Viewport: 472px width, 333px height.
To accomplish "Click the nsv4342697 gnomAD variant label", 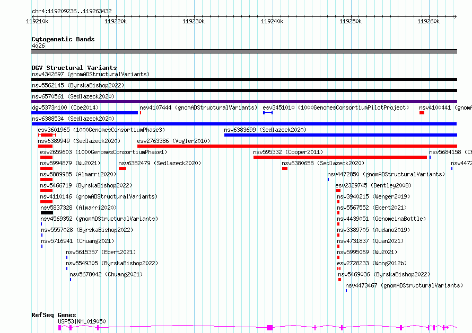I will (91, 74).
